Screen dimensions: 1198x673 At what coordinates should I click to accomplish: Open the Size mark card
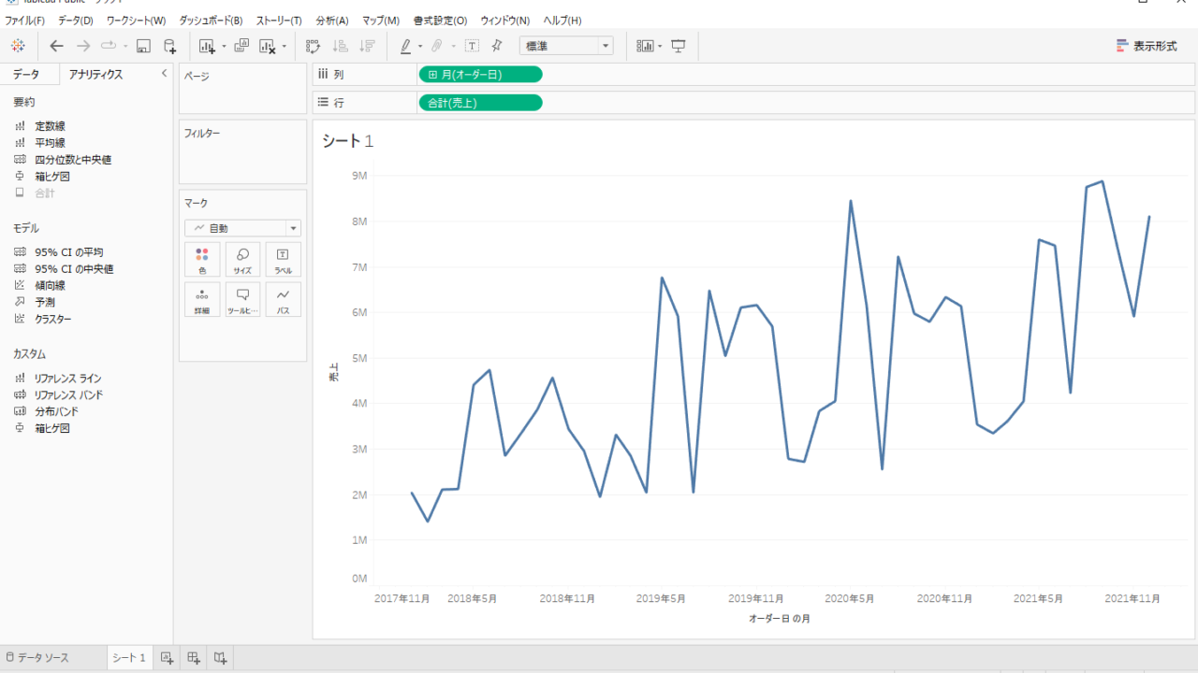pos(242,260)
